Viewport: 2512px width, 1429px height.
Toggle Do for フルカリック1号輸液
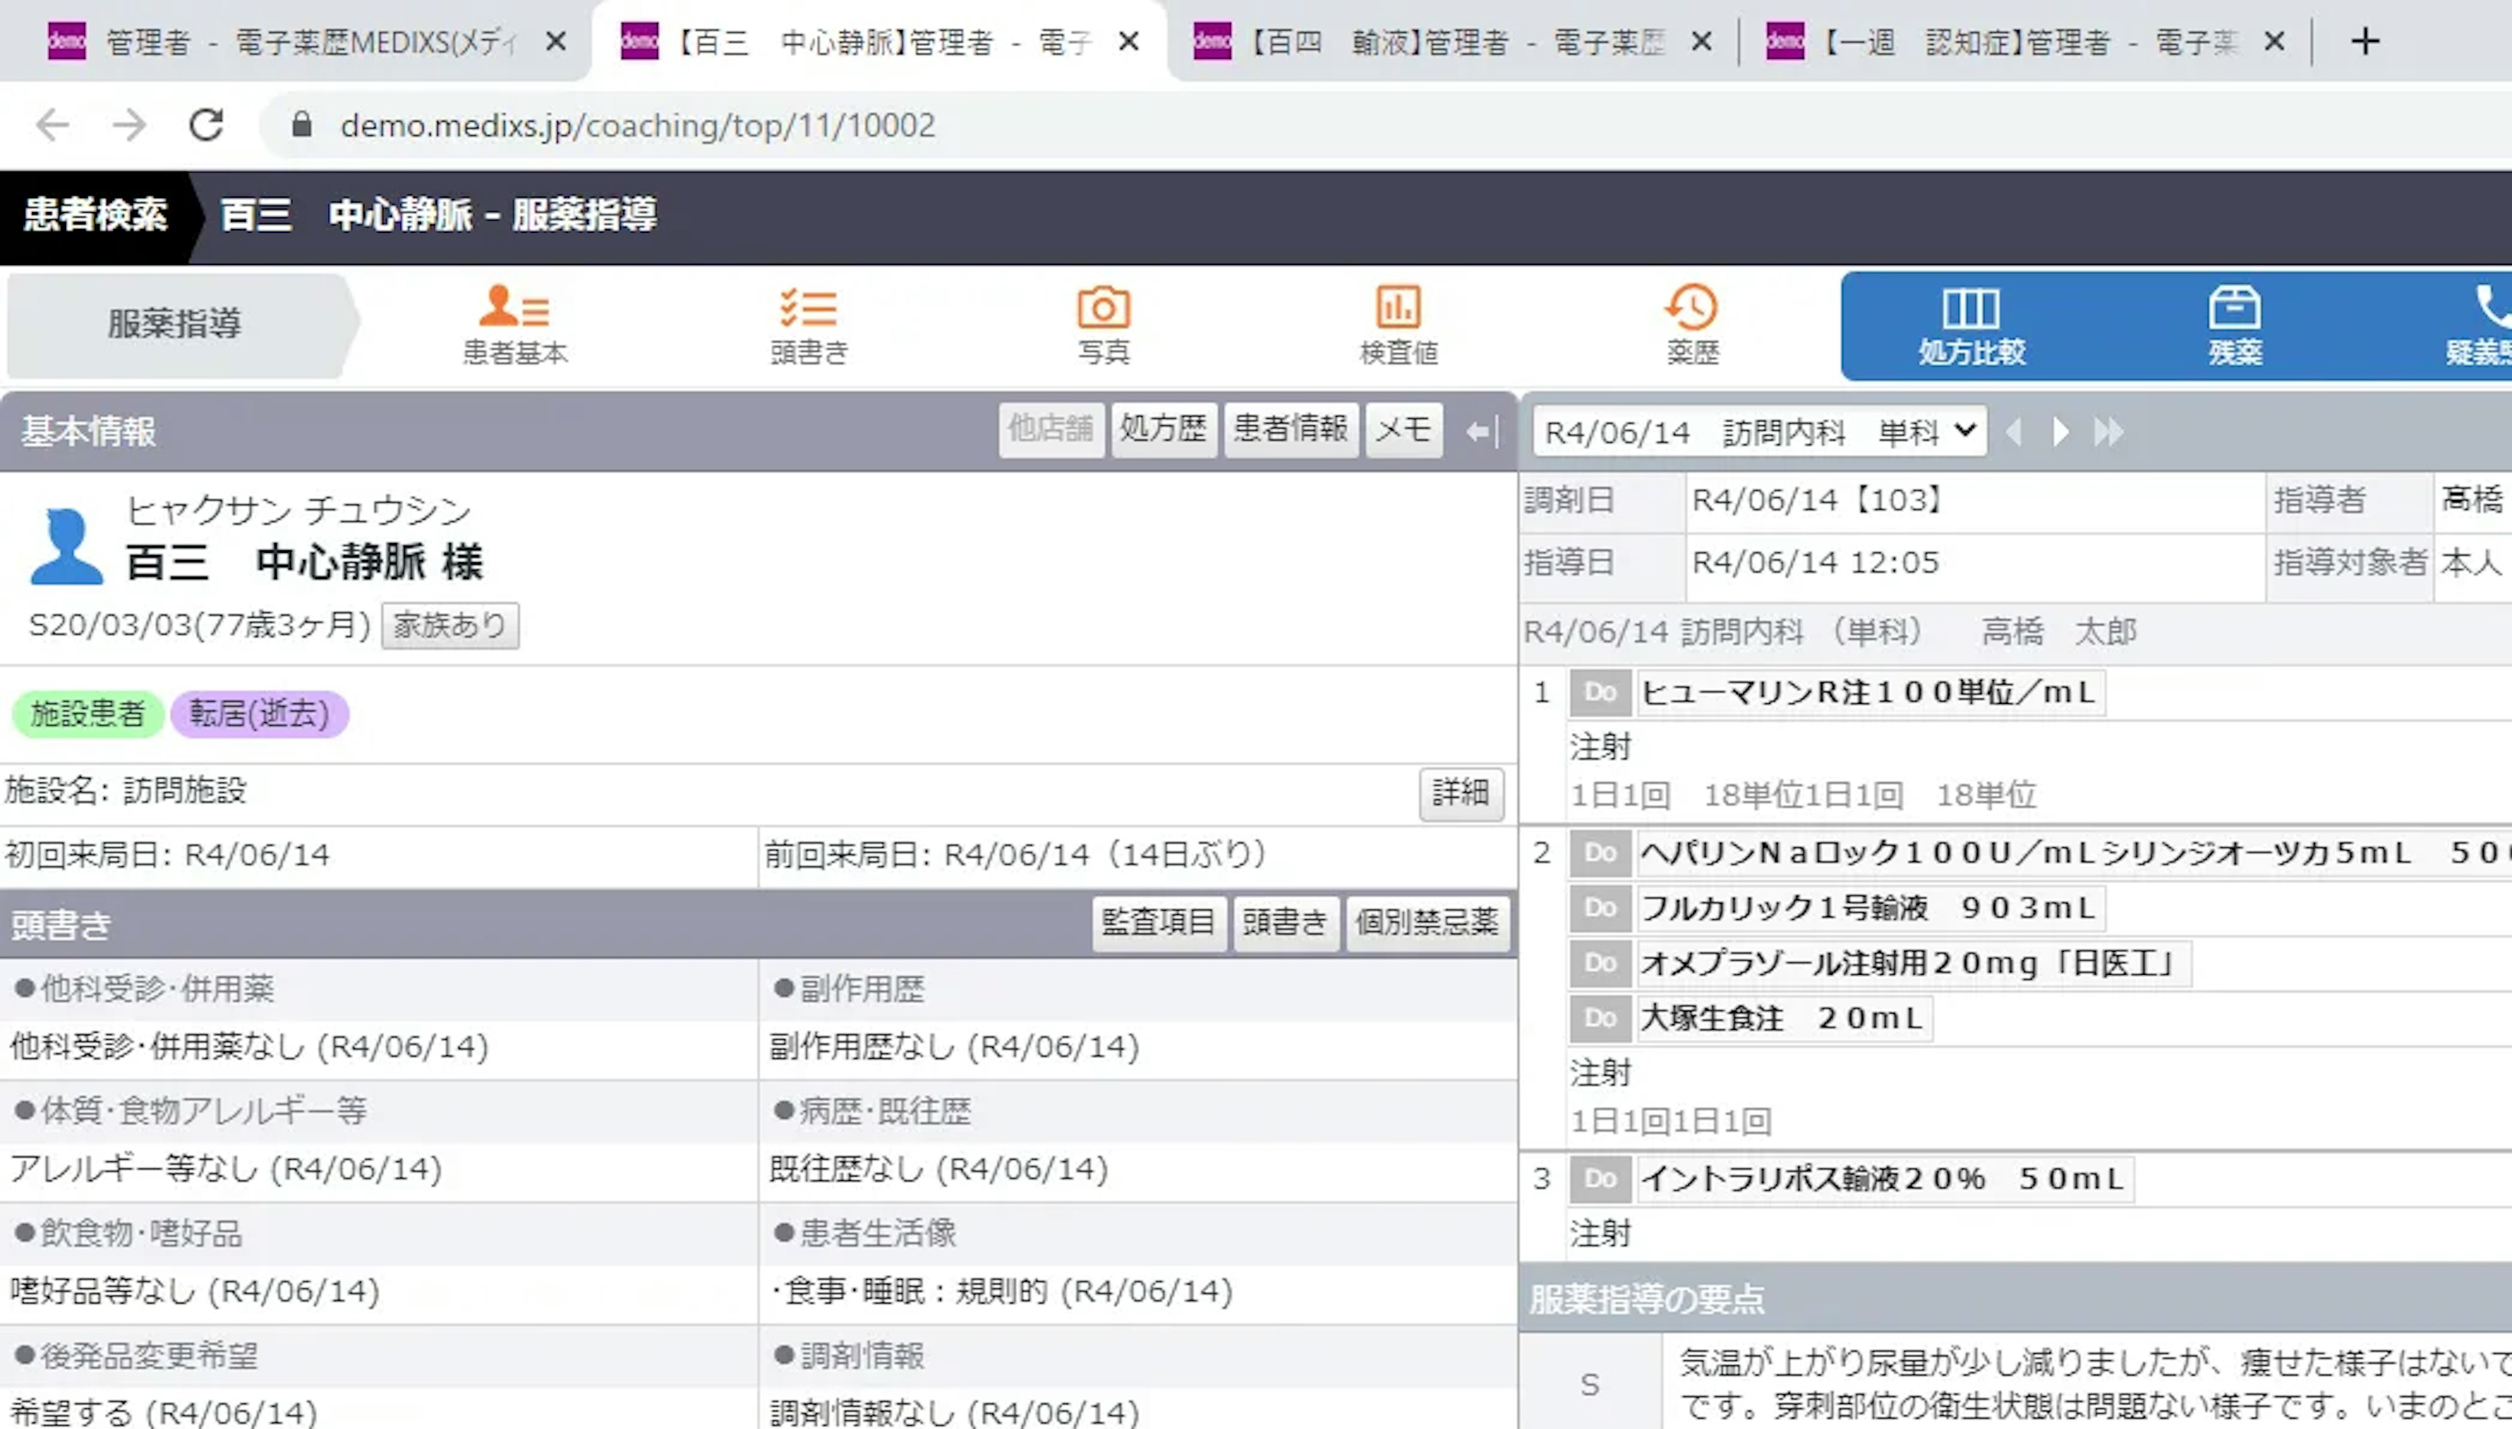(1599, 908)
